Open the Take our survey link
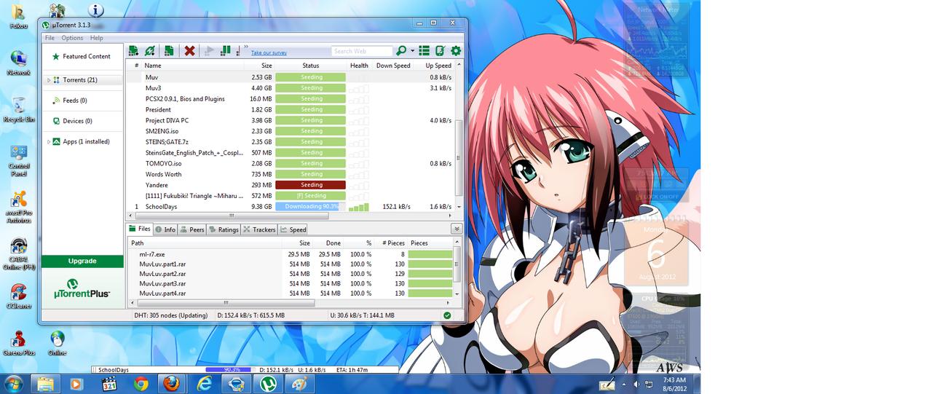Image resolution: width=932 pixels, height=394 pixels. pyautogui.click(x=269, y=53)
